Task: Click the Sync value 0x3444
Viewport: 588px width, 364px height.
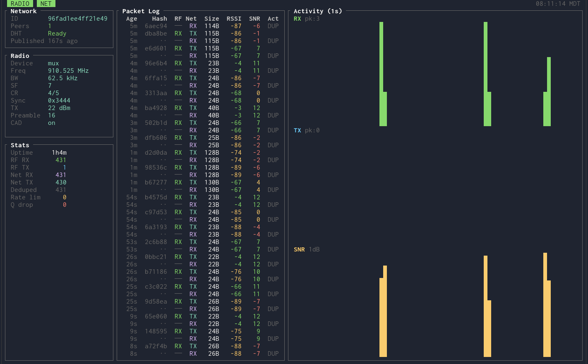Action: tap(59, 101)
